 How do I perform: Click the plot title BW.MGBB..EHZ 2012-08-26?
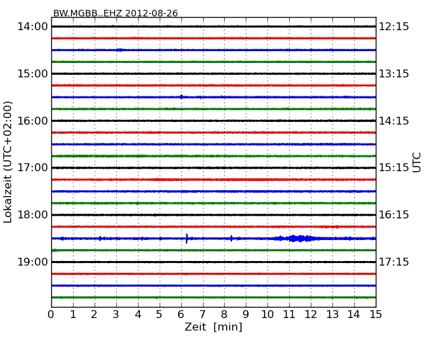[116, 13]
